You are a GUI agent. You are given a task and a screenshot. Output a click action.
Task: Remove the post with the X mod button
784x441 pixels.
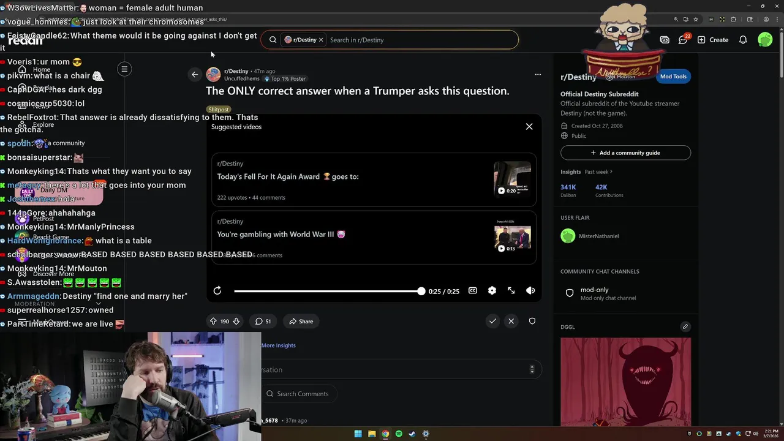point(511,321)
